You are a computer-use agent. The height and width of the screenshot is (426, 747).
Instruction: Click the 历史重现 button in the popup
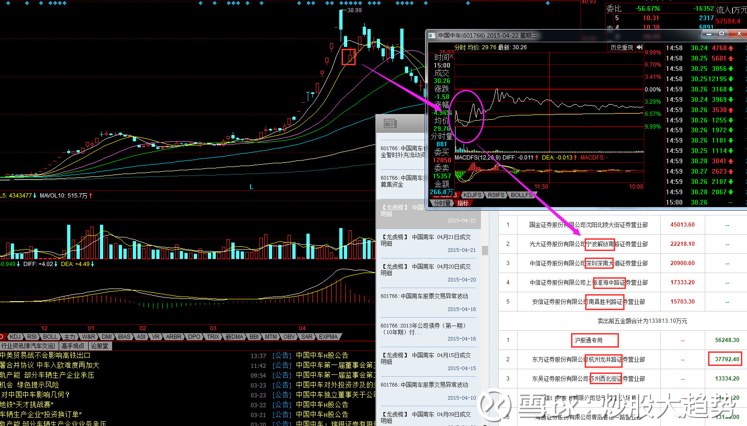[622, 47]
